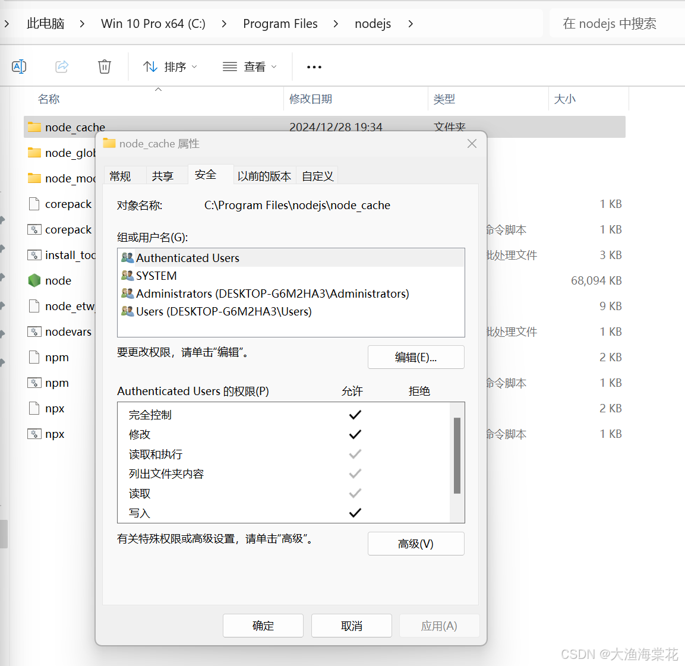
Task: Uncheck the 允许 checkbox for 写入
Action: coord(355,513)
